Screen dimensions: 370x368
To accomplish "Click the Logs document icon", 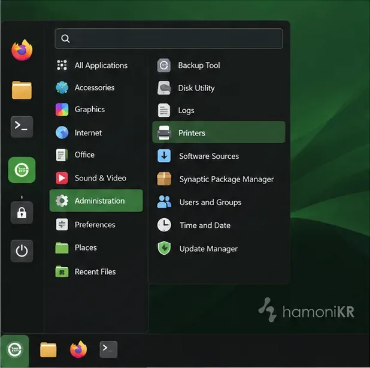I will click(164, 110).
